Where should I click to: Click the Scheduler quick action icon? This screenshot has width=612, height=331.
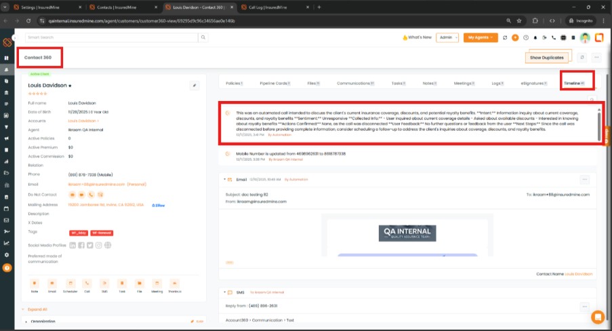(x=70, y=282)
